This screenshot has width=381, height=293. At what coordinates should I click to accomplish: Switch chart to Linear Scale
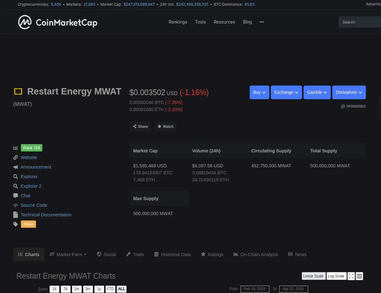(313, 276)
